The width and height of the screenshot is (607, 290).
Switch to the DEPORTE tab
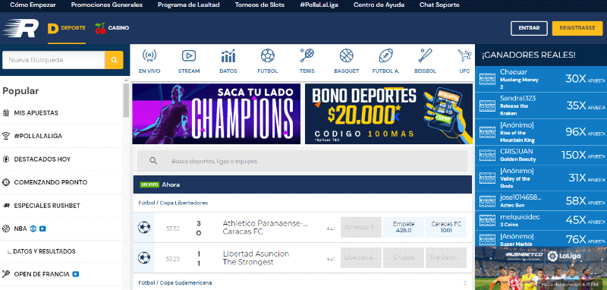[67, 28]
